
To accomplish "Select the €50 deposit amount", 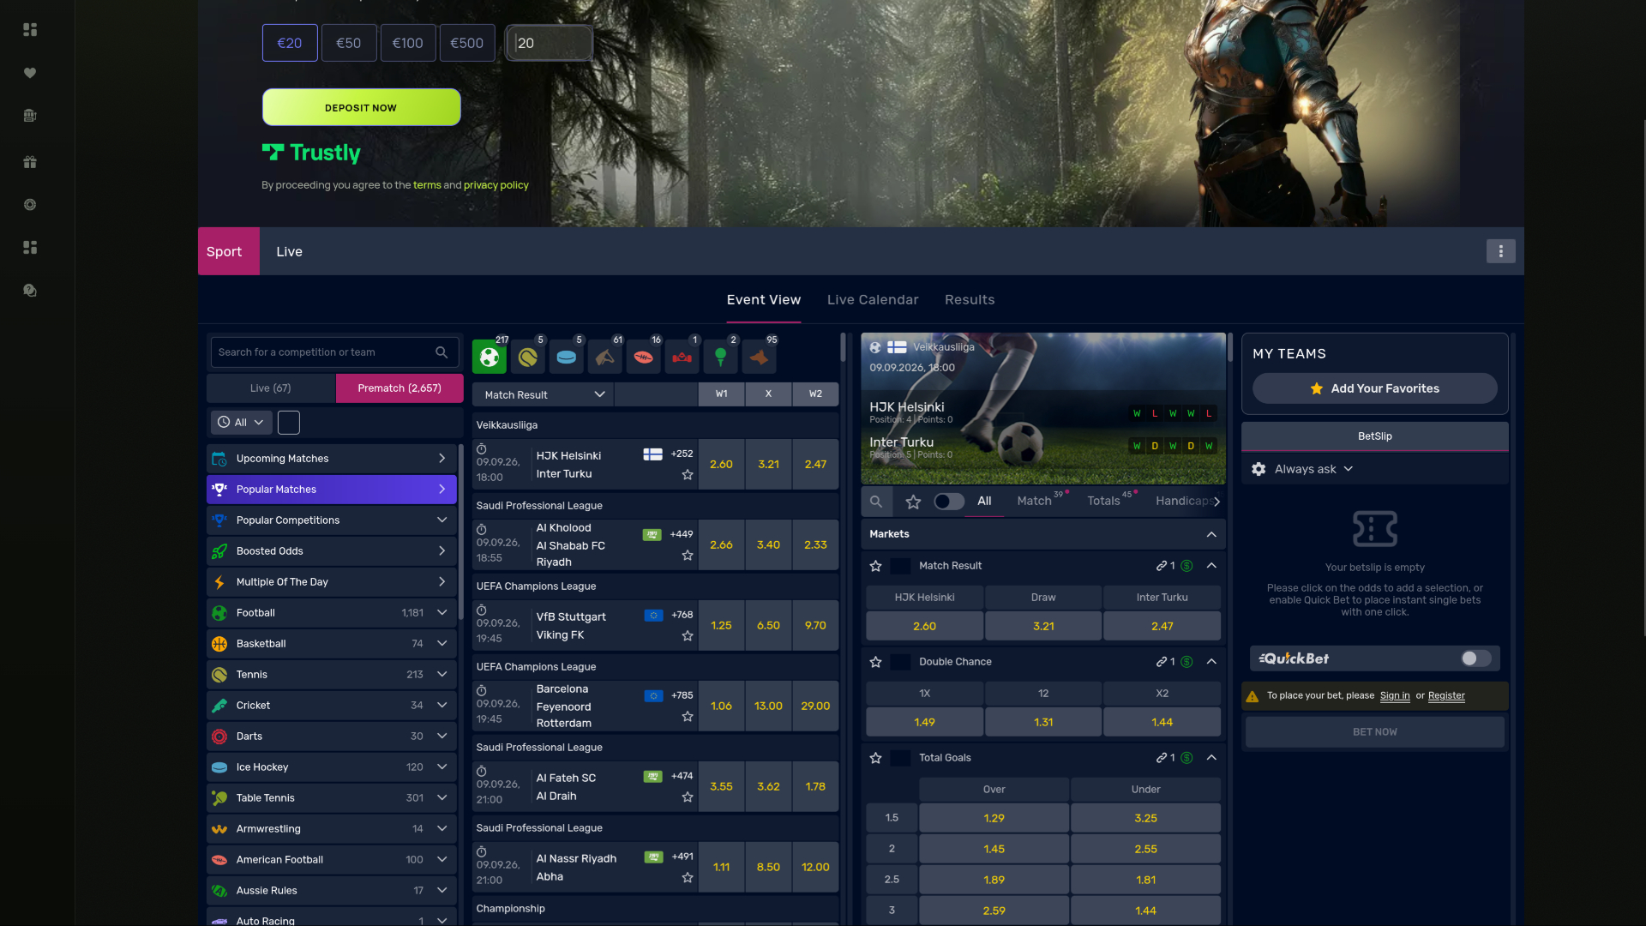I will (348, 43).
